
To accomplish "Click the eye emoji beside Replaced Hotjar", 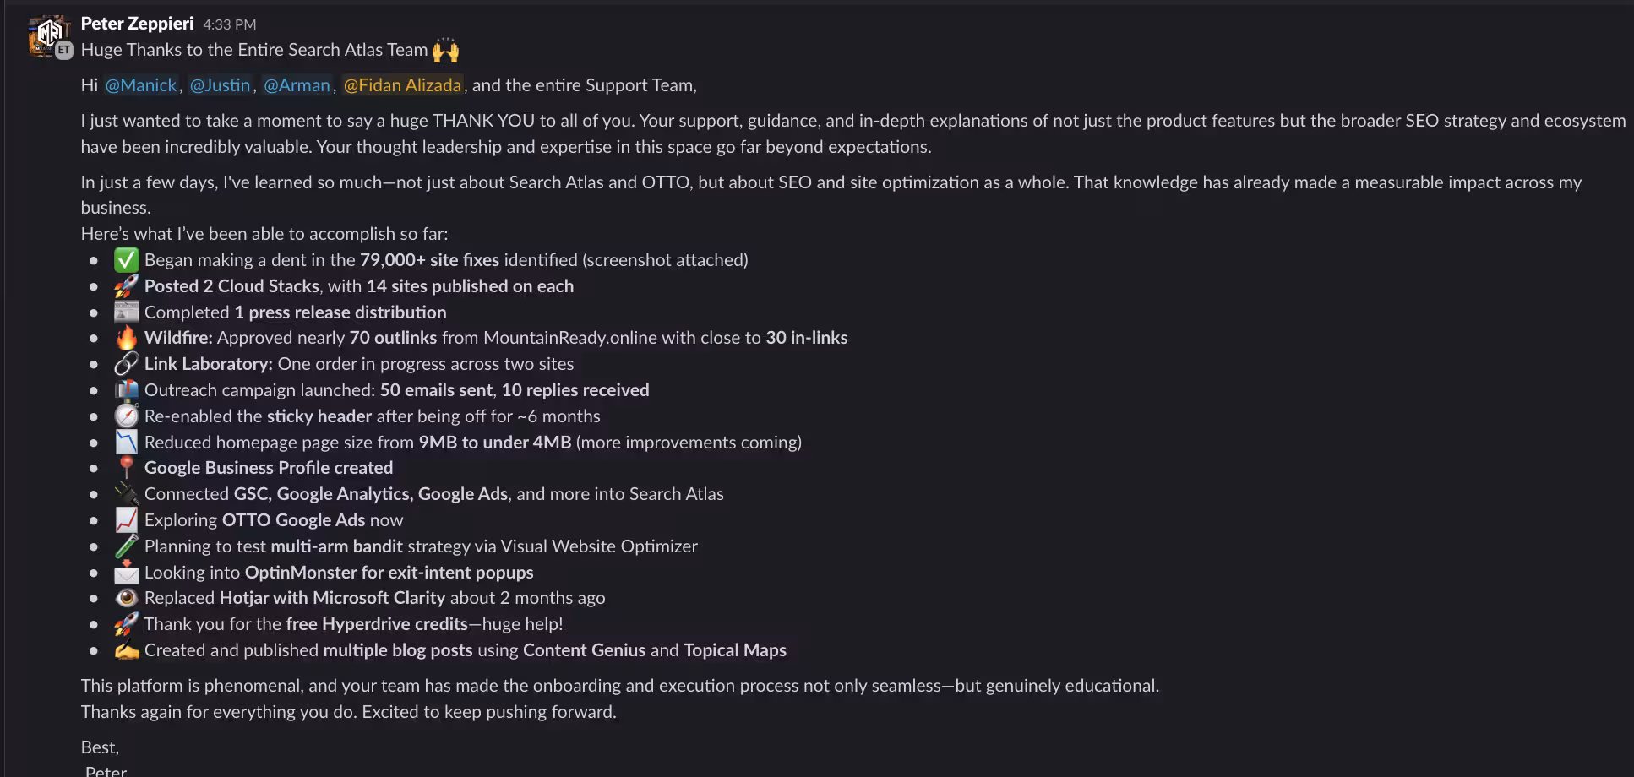I will click(126, 598).
